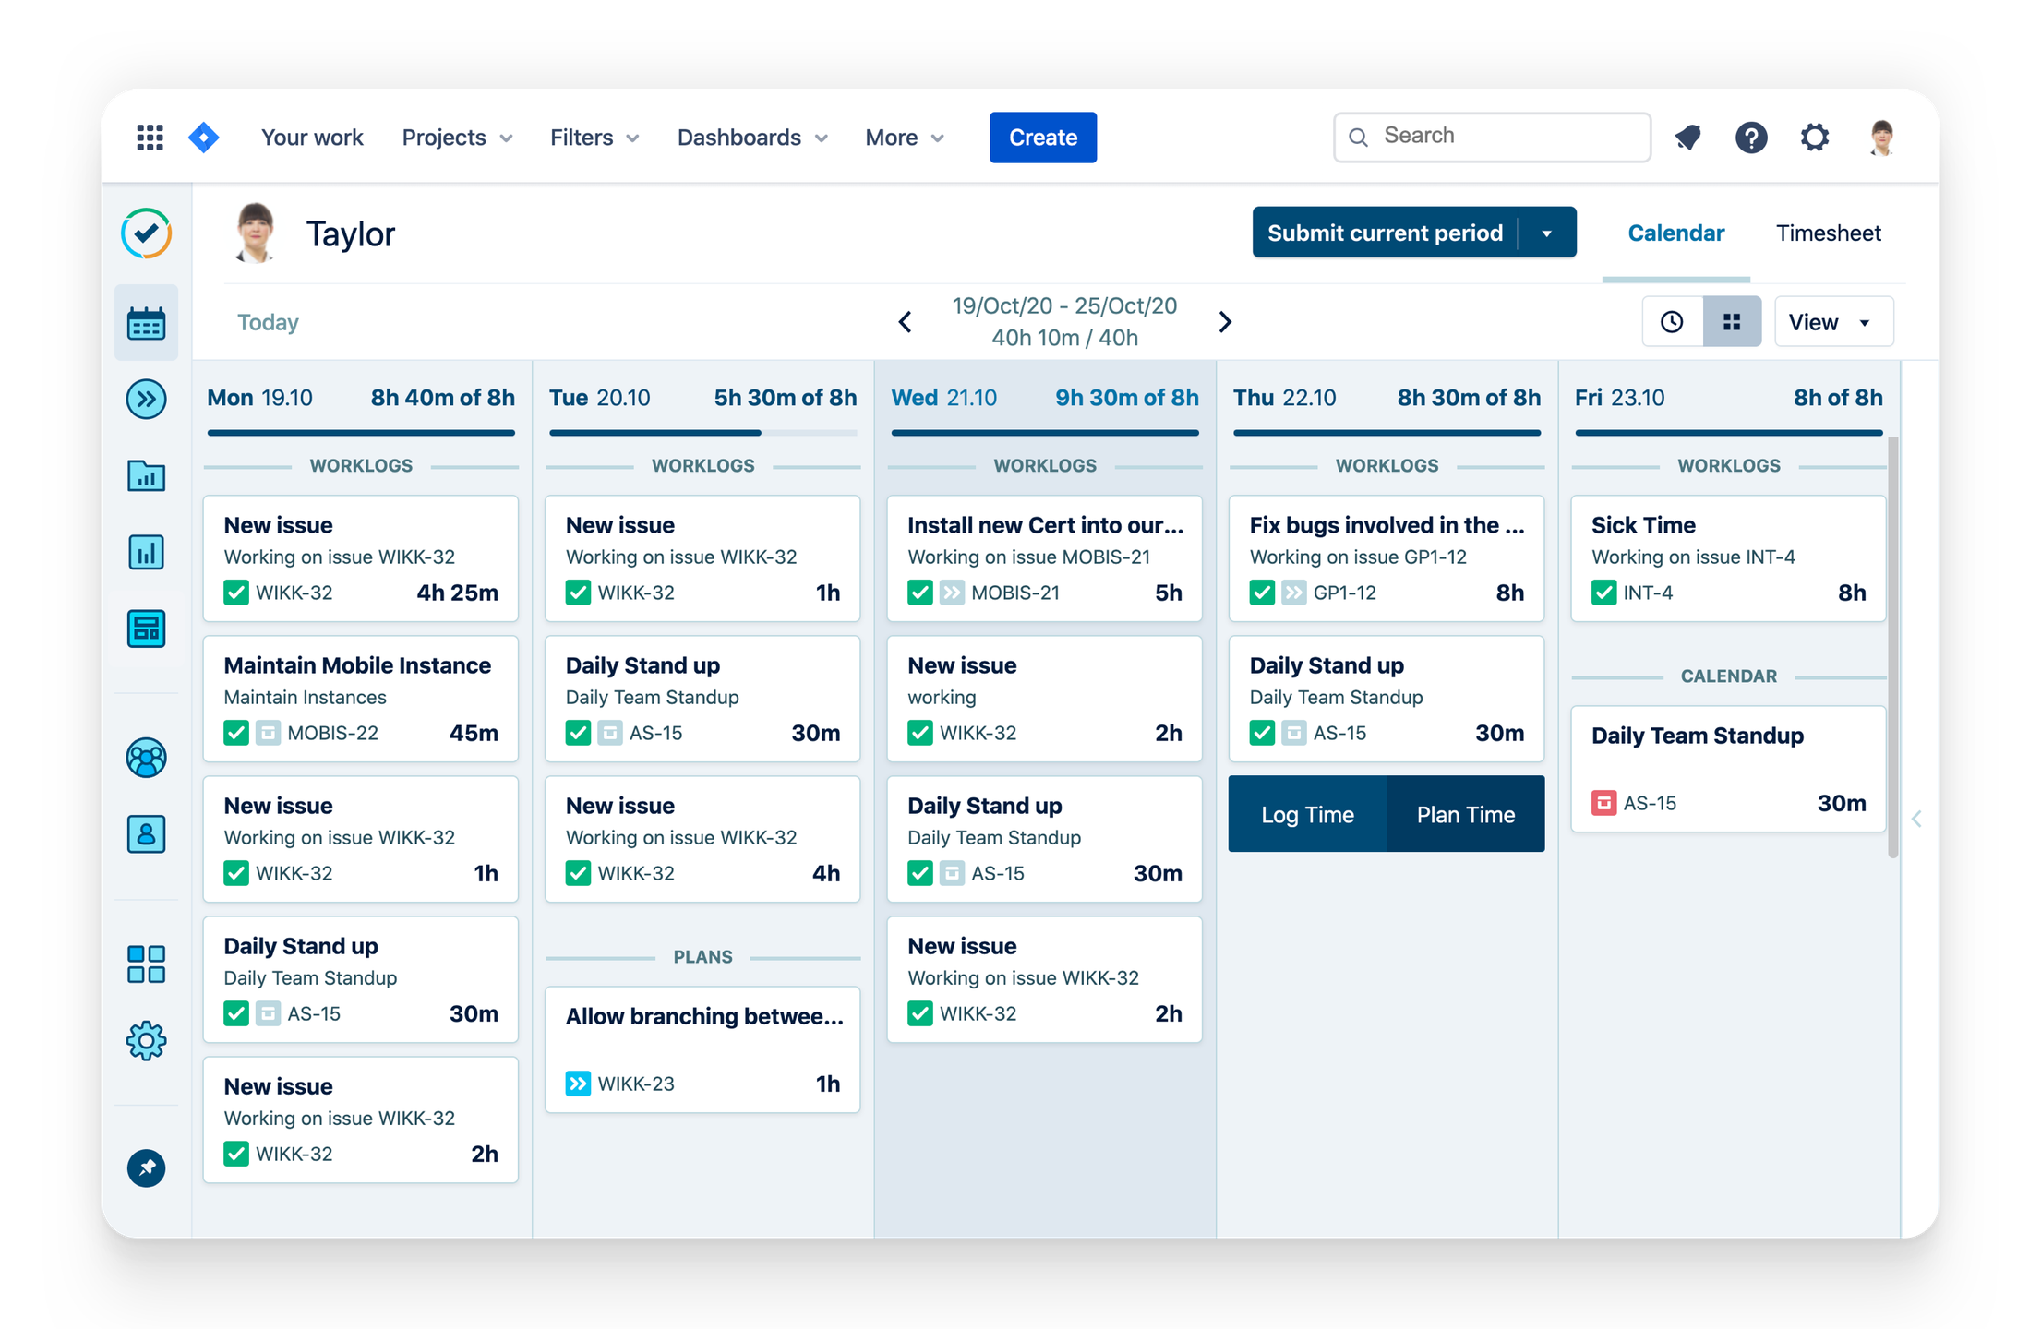Screen dimensions: 2041x1329
Task: Click the notifications bell icon
Action: pos(1687,138)
